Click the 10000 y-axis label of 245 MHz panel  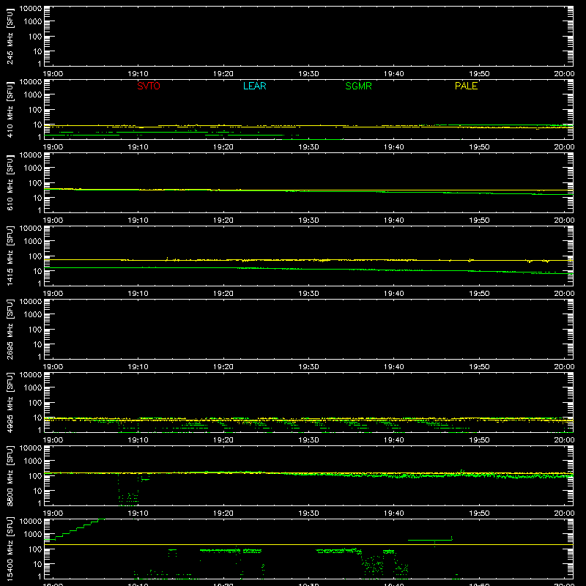pos(31,9)
